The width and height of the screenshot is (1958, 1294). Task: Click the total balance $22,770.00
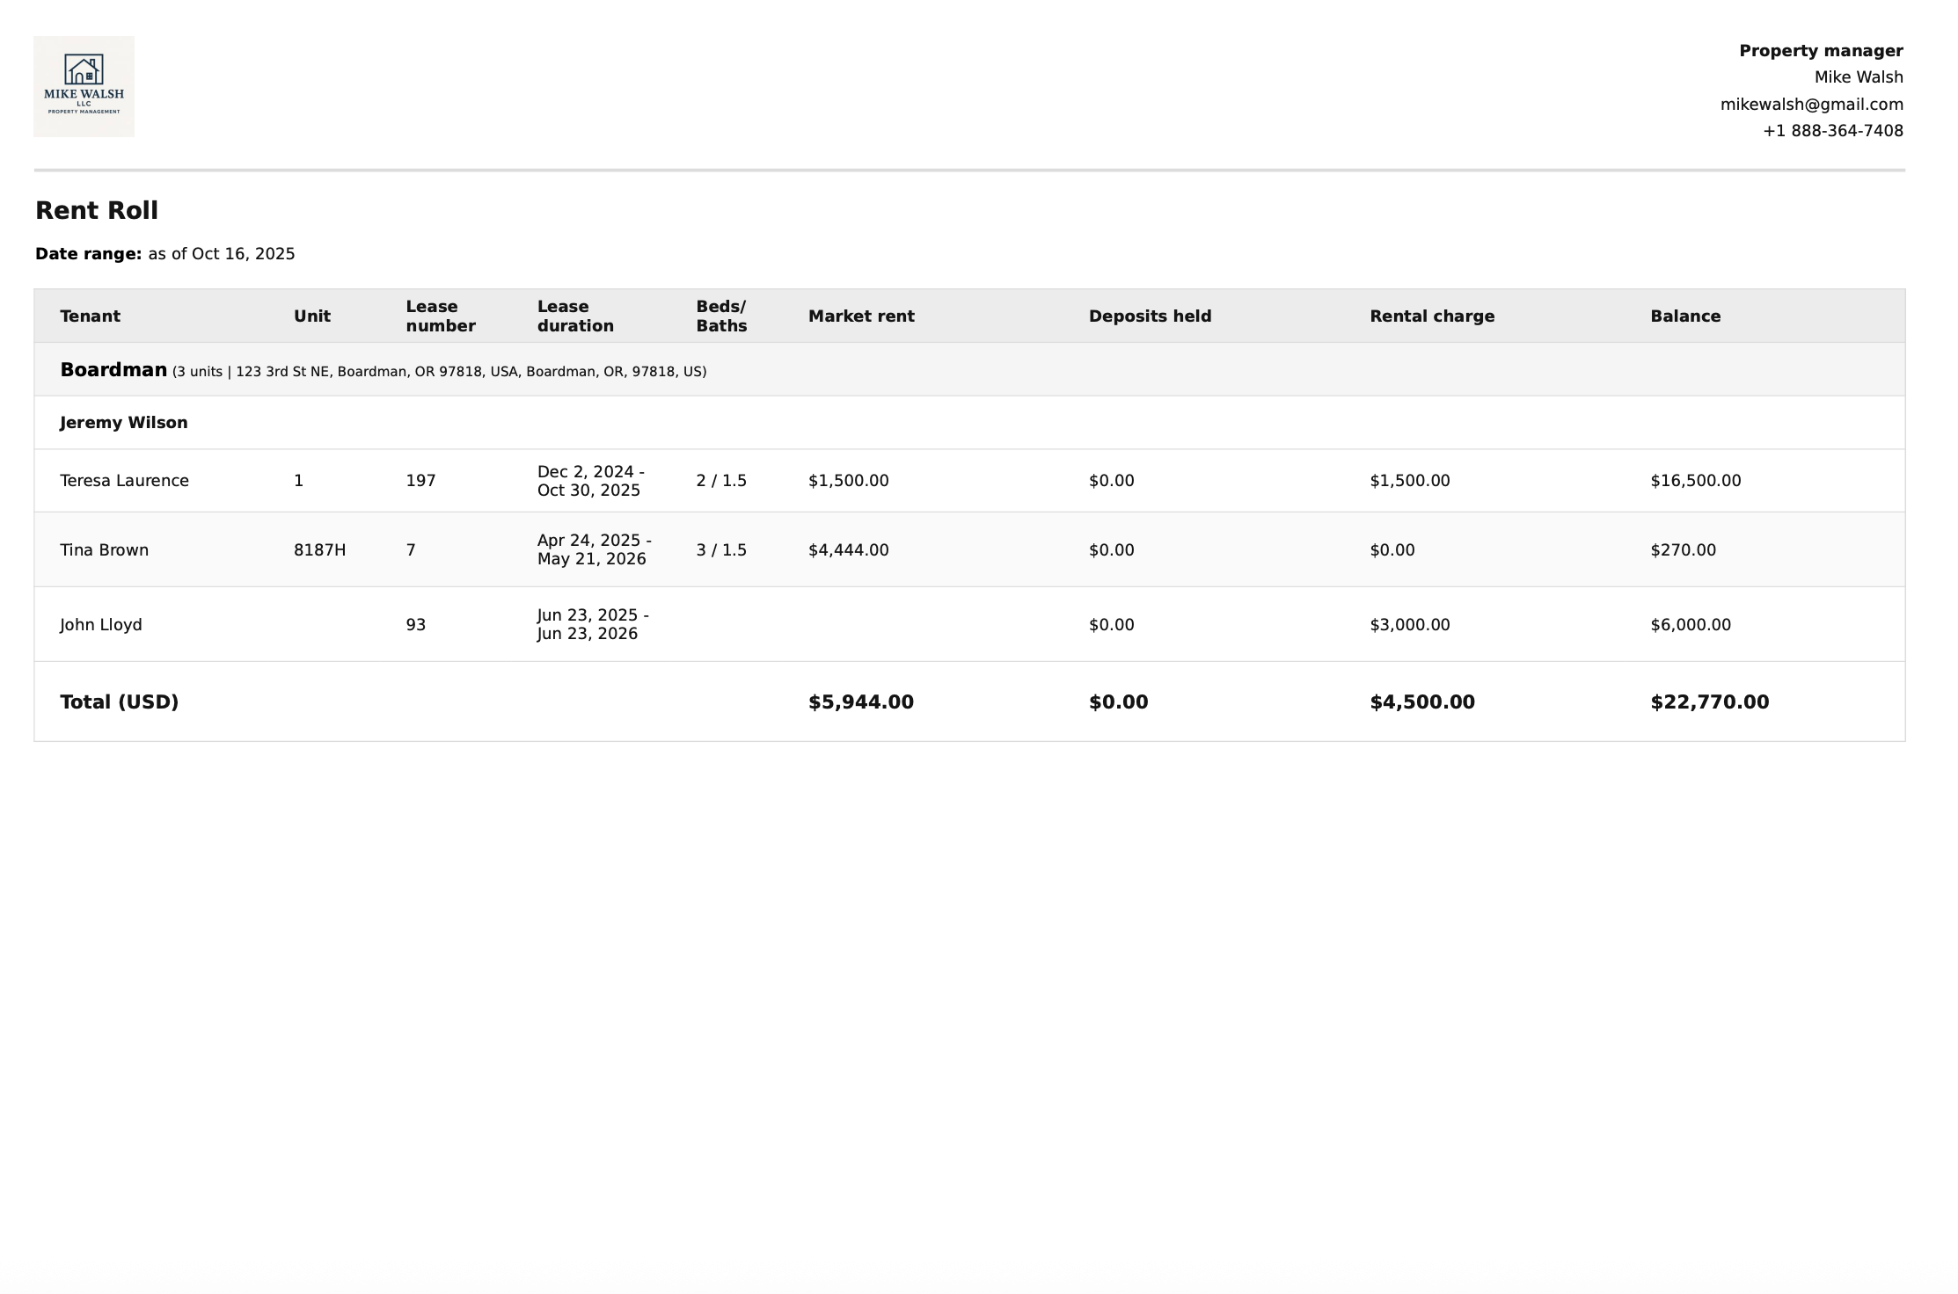click(x=1709, y=702)
